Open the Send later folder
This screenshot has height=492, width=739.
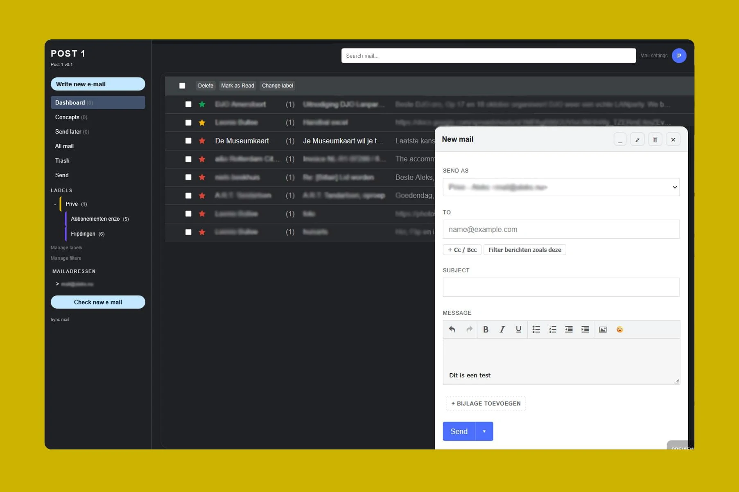coord(72,131)
